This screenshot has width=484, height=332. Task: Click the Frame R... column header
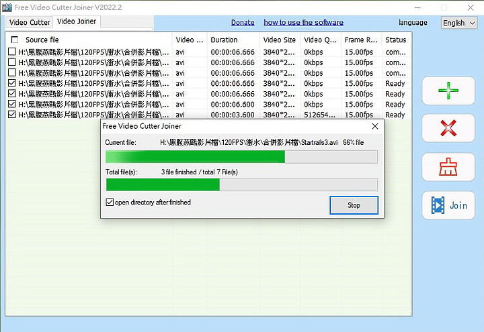pyautogui.click(x=361, y=40)
